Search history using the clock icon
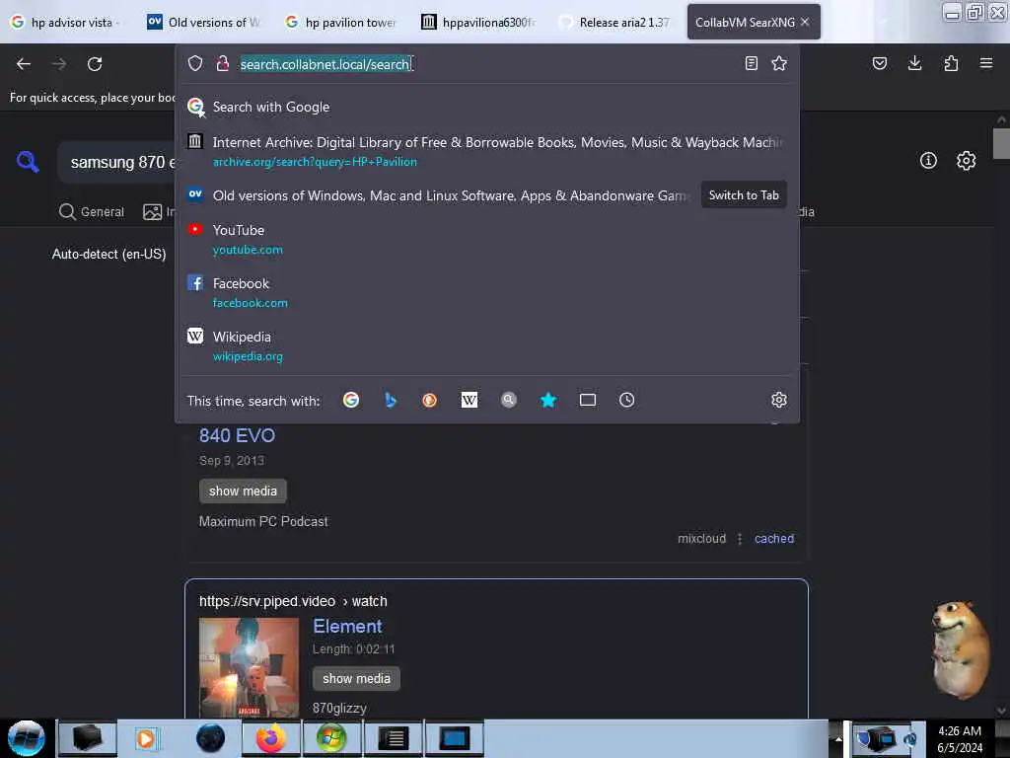The width and height of the screenshot is (1010, 758). click(x=626, y=401)
